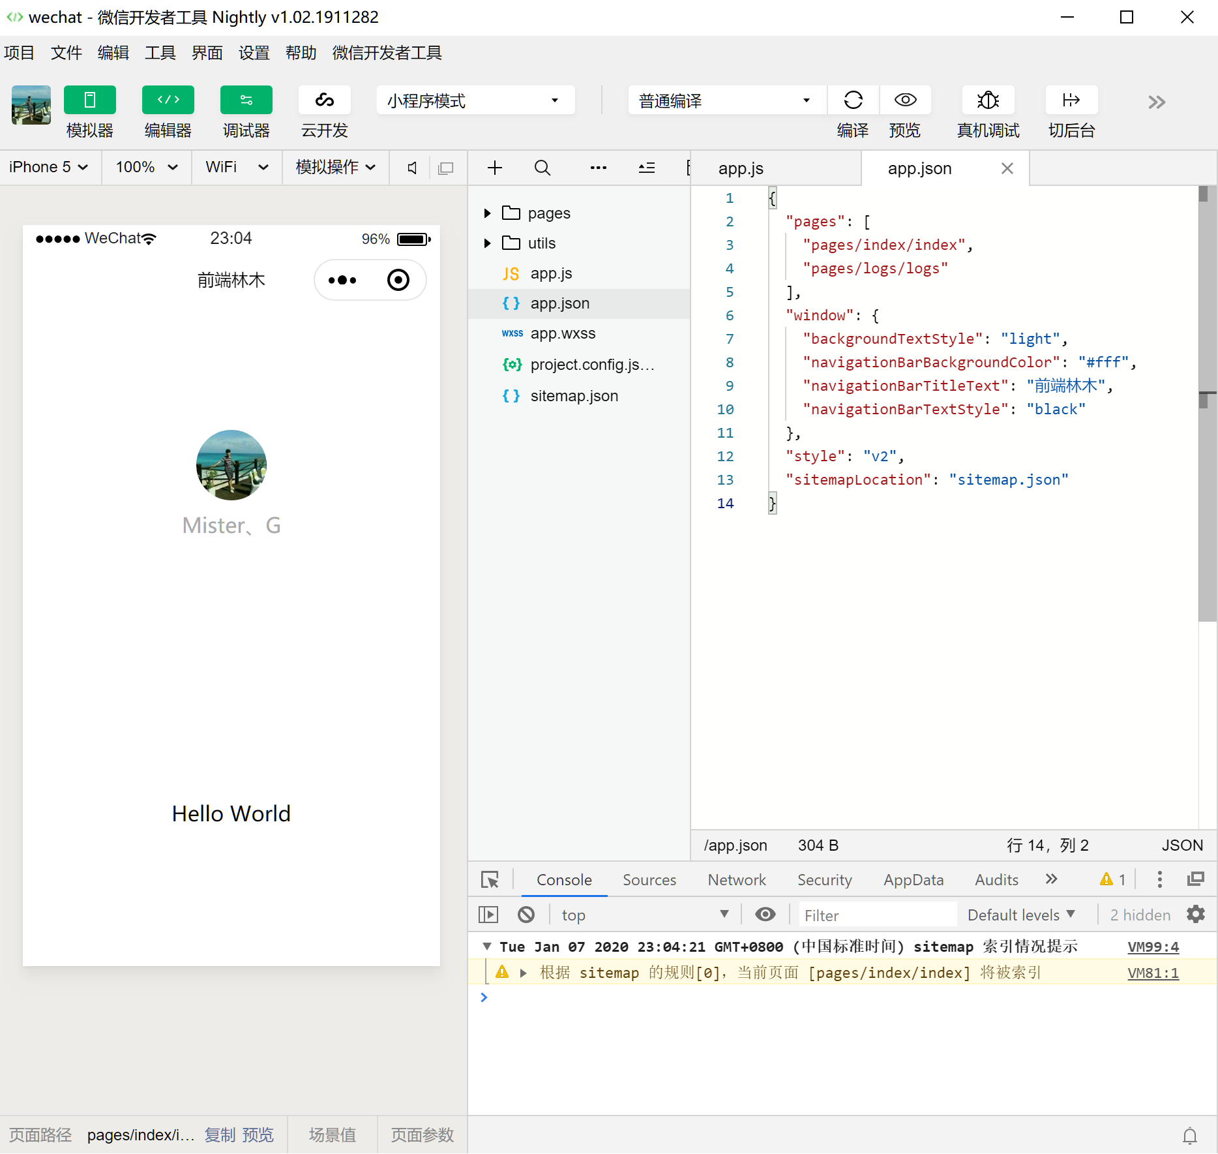Open the iPhone 5 device dropdown
Viewport: 1218px width, 1154px height.
click(50, 167)
